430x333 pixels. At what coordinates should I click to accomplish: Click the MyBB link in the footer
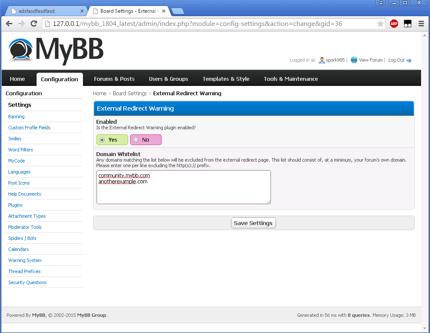[x=38, y=315]
